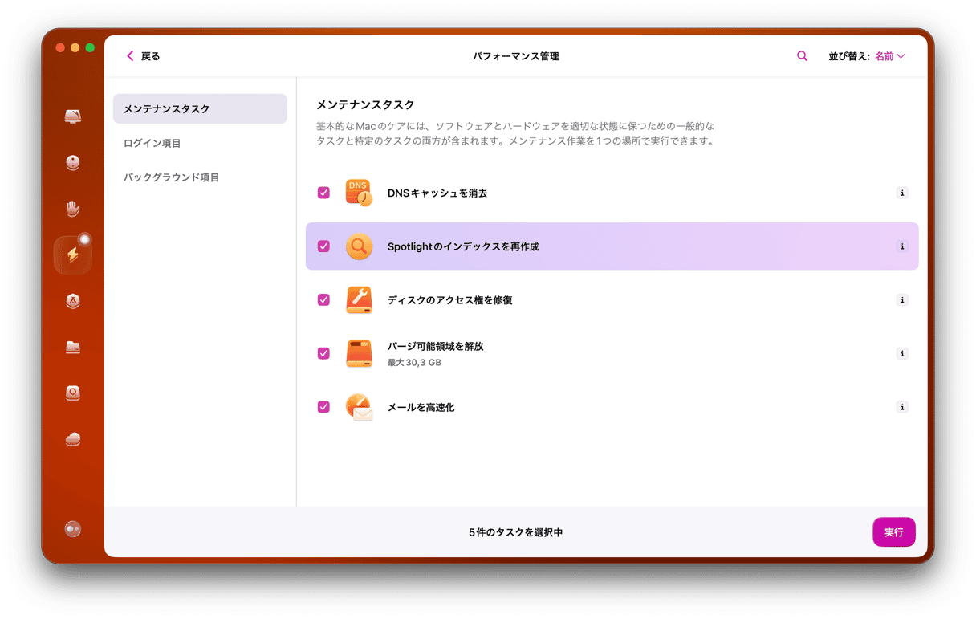Uncheck the メールを高速化 checkbox

323,407
